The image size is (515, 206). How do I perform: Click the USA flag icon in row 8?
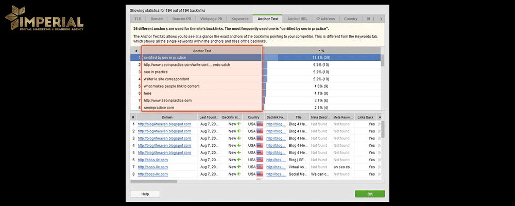coord(260,175)
